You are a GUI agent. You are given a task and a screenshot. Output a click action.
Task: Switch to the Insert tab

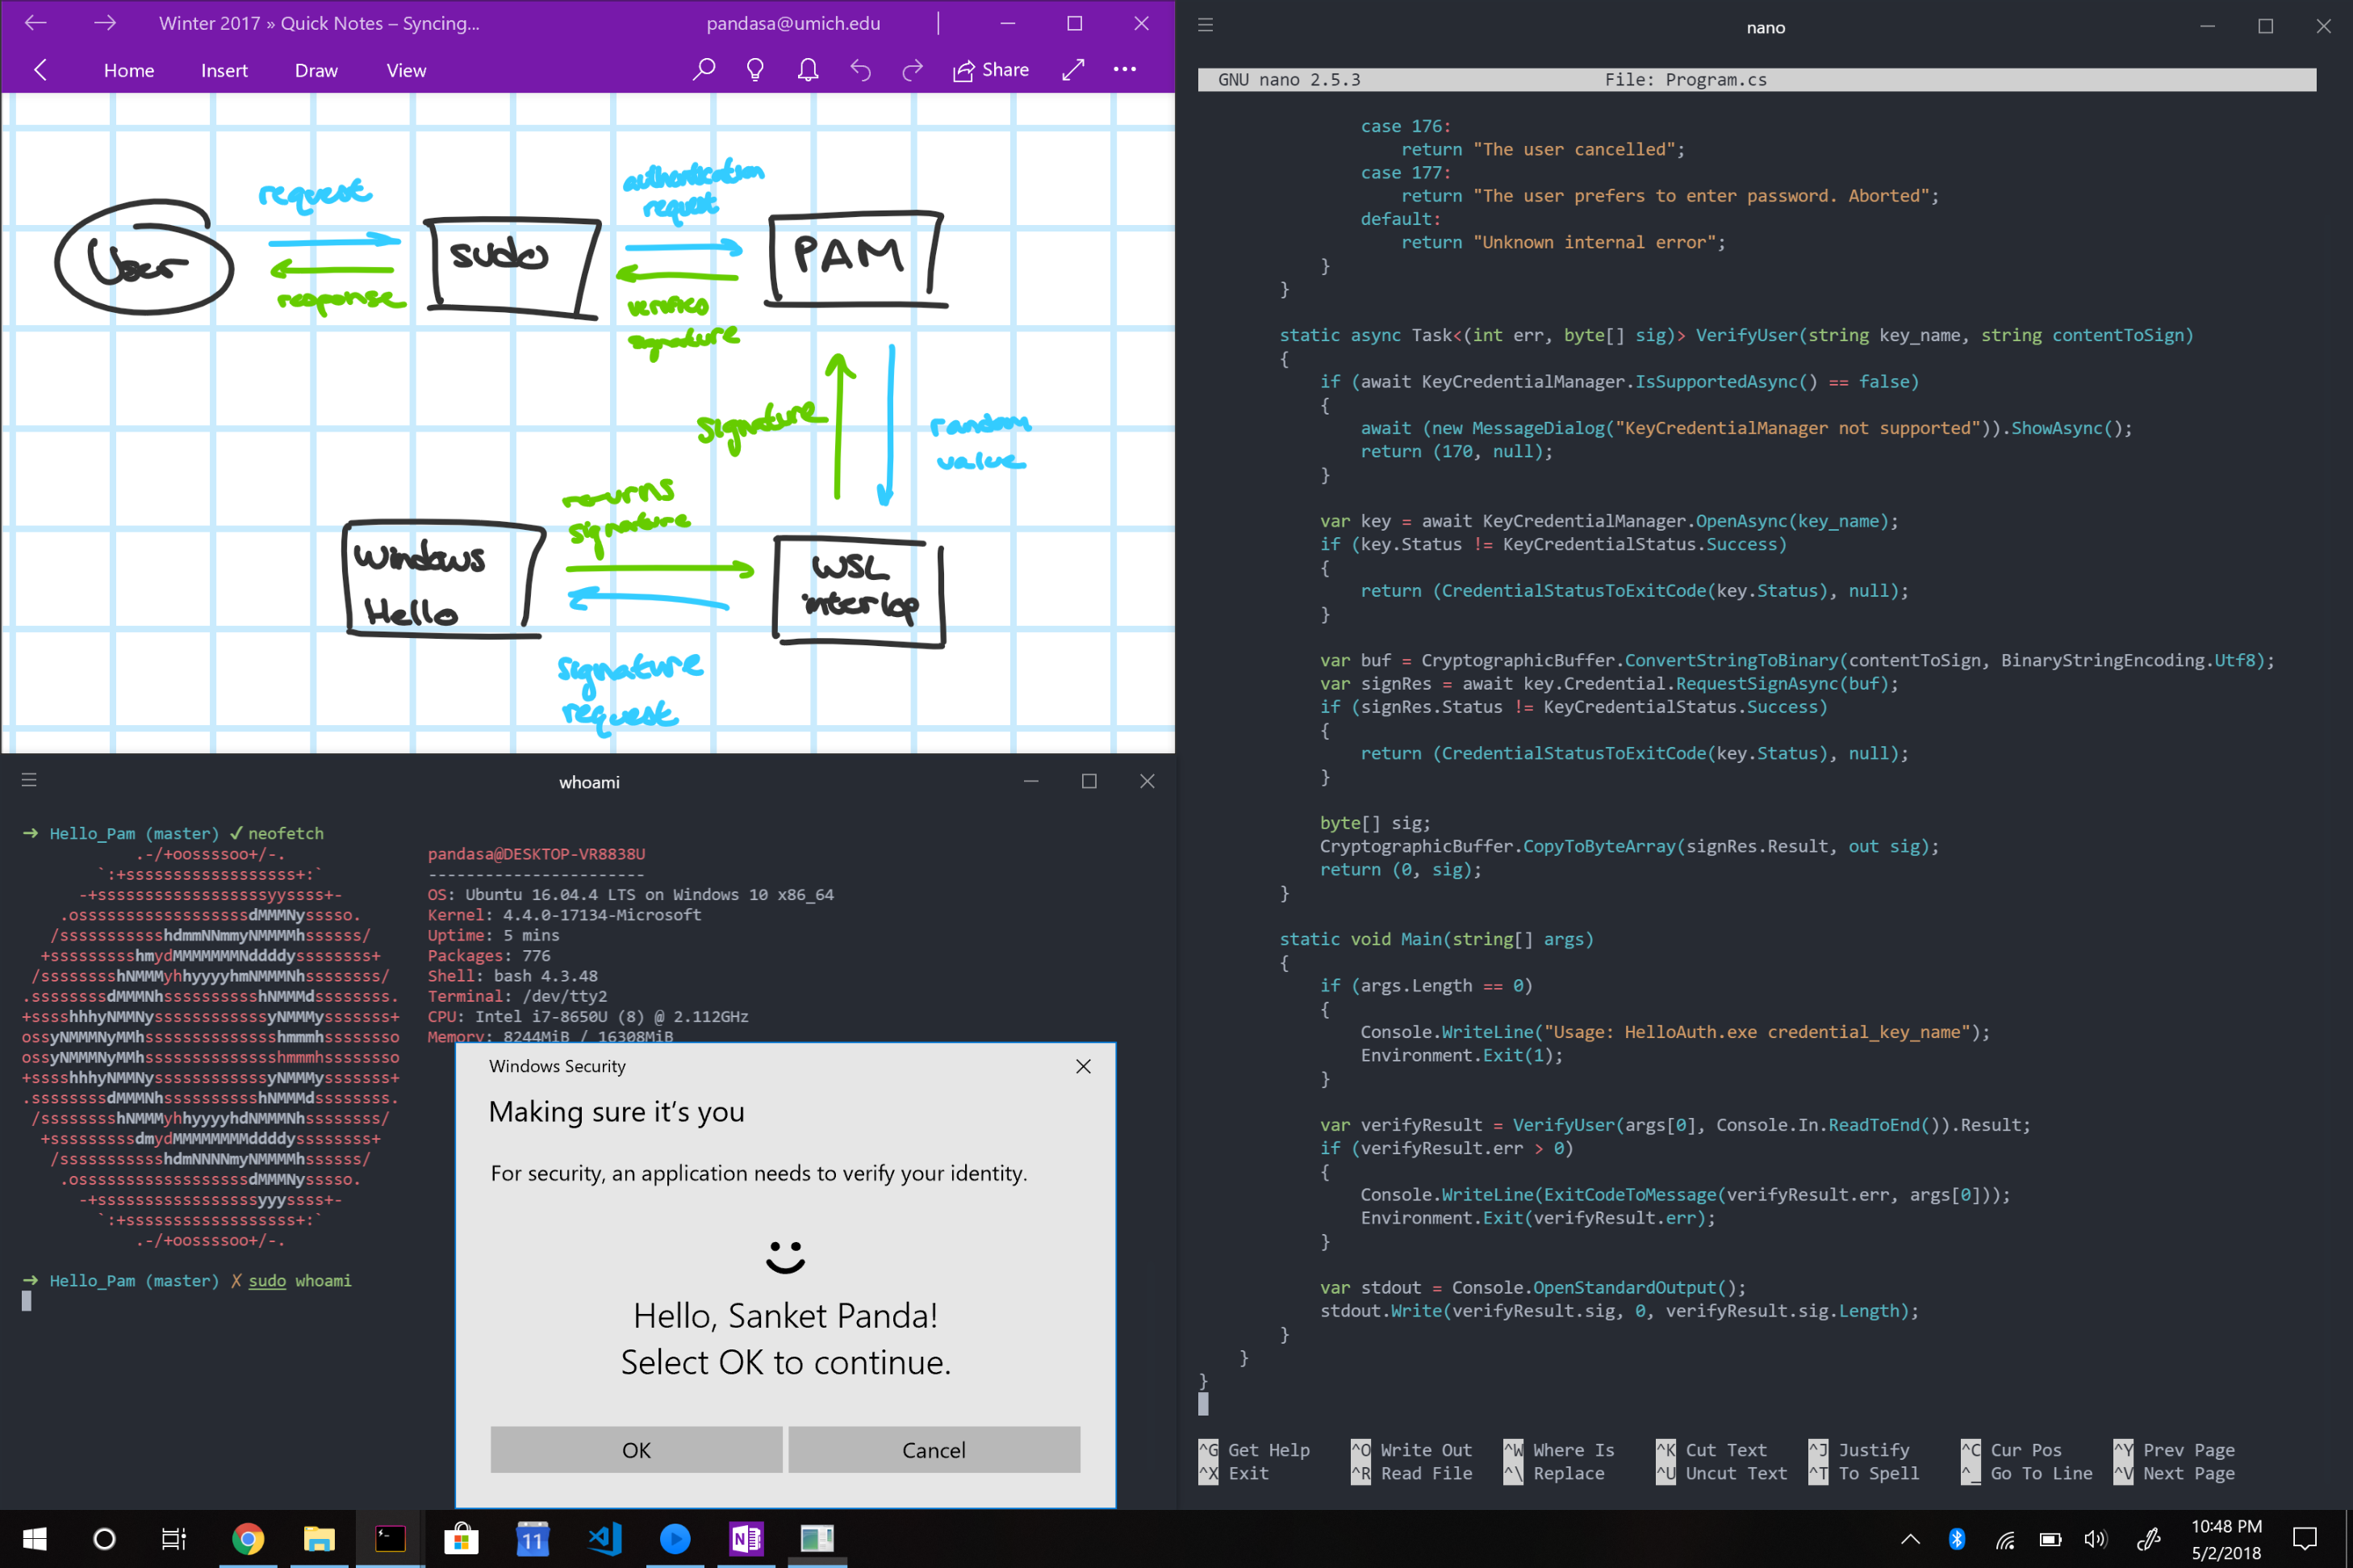[x=224, y=70]
